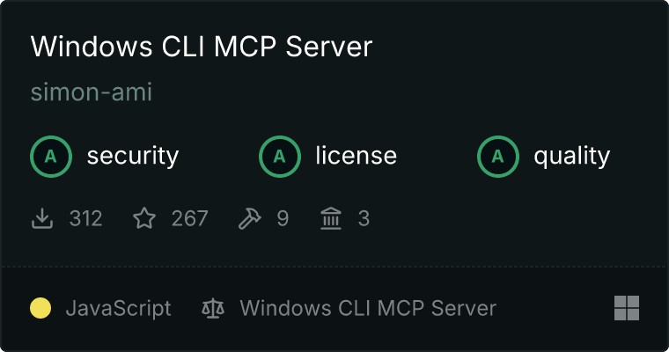Open the Windows CLI MCP Server title
Viewport: 669px width, 352px height.
click(202, 46)
